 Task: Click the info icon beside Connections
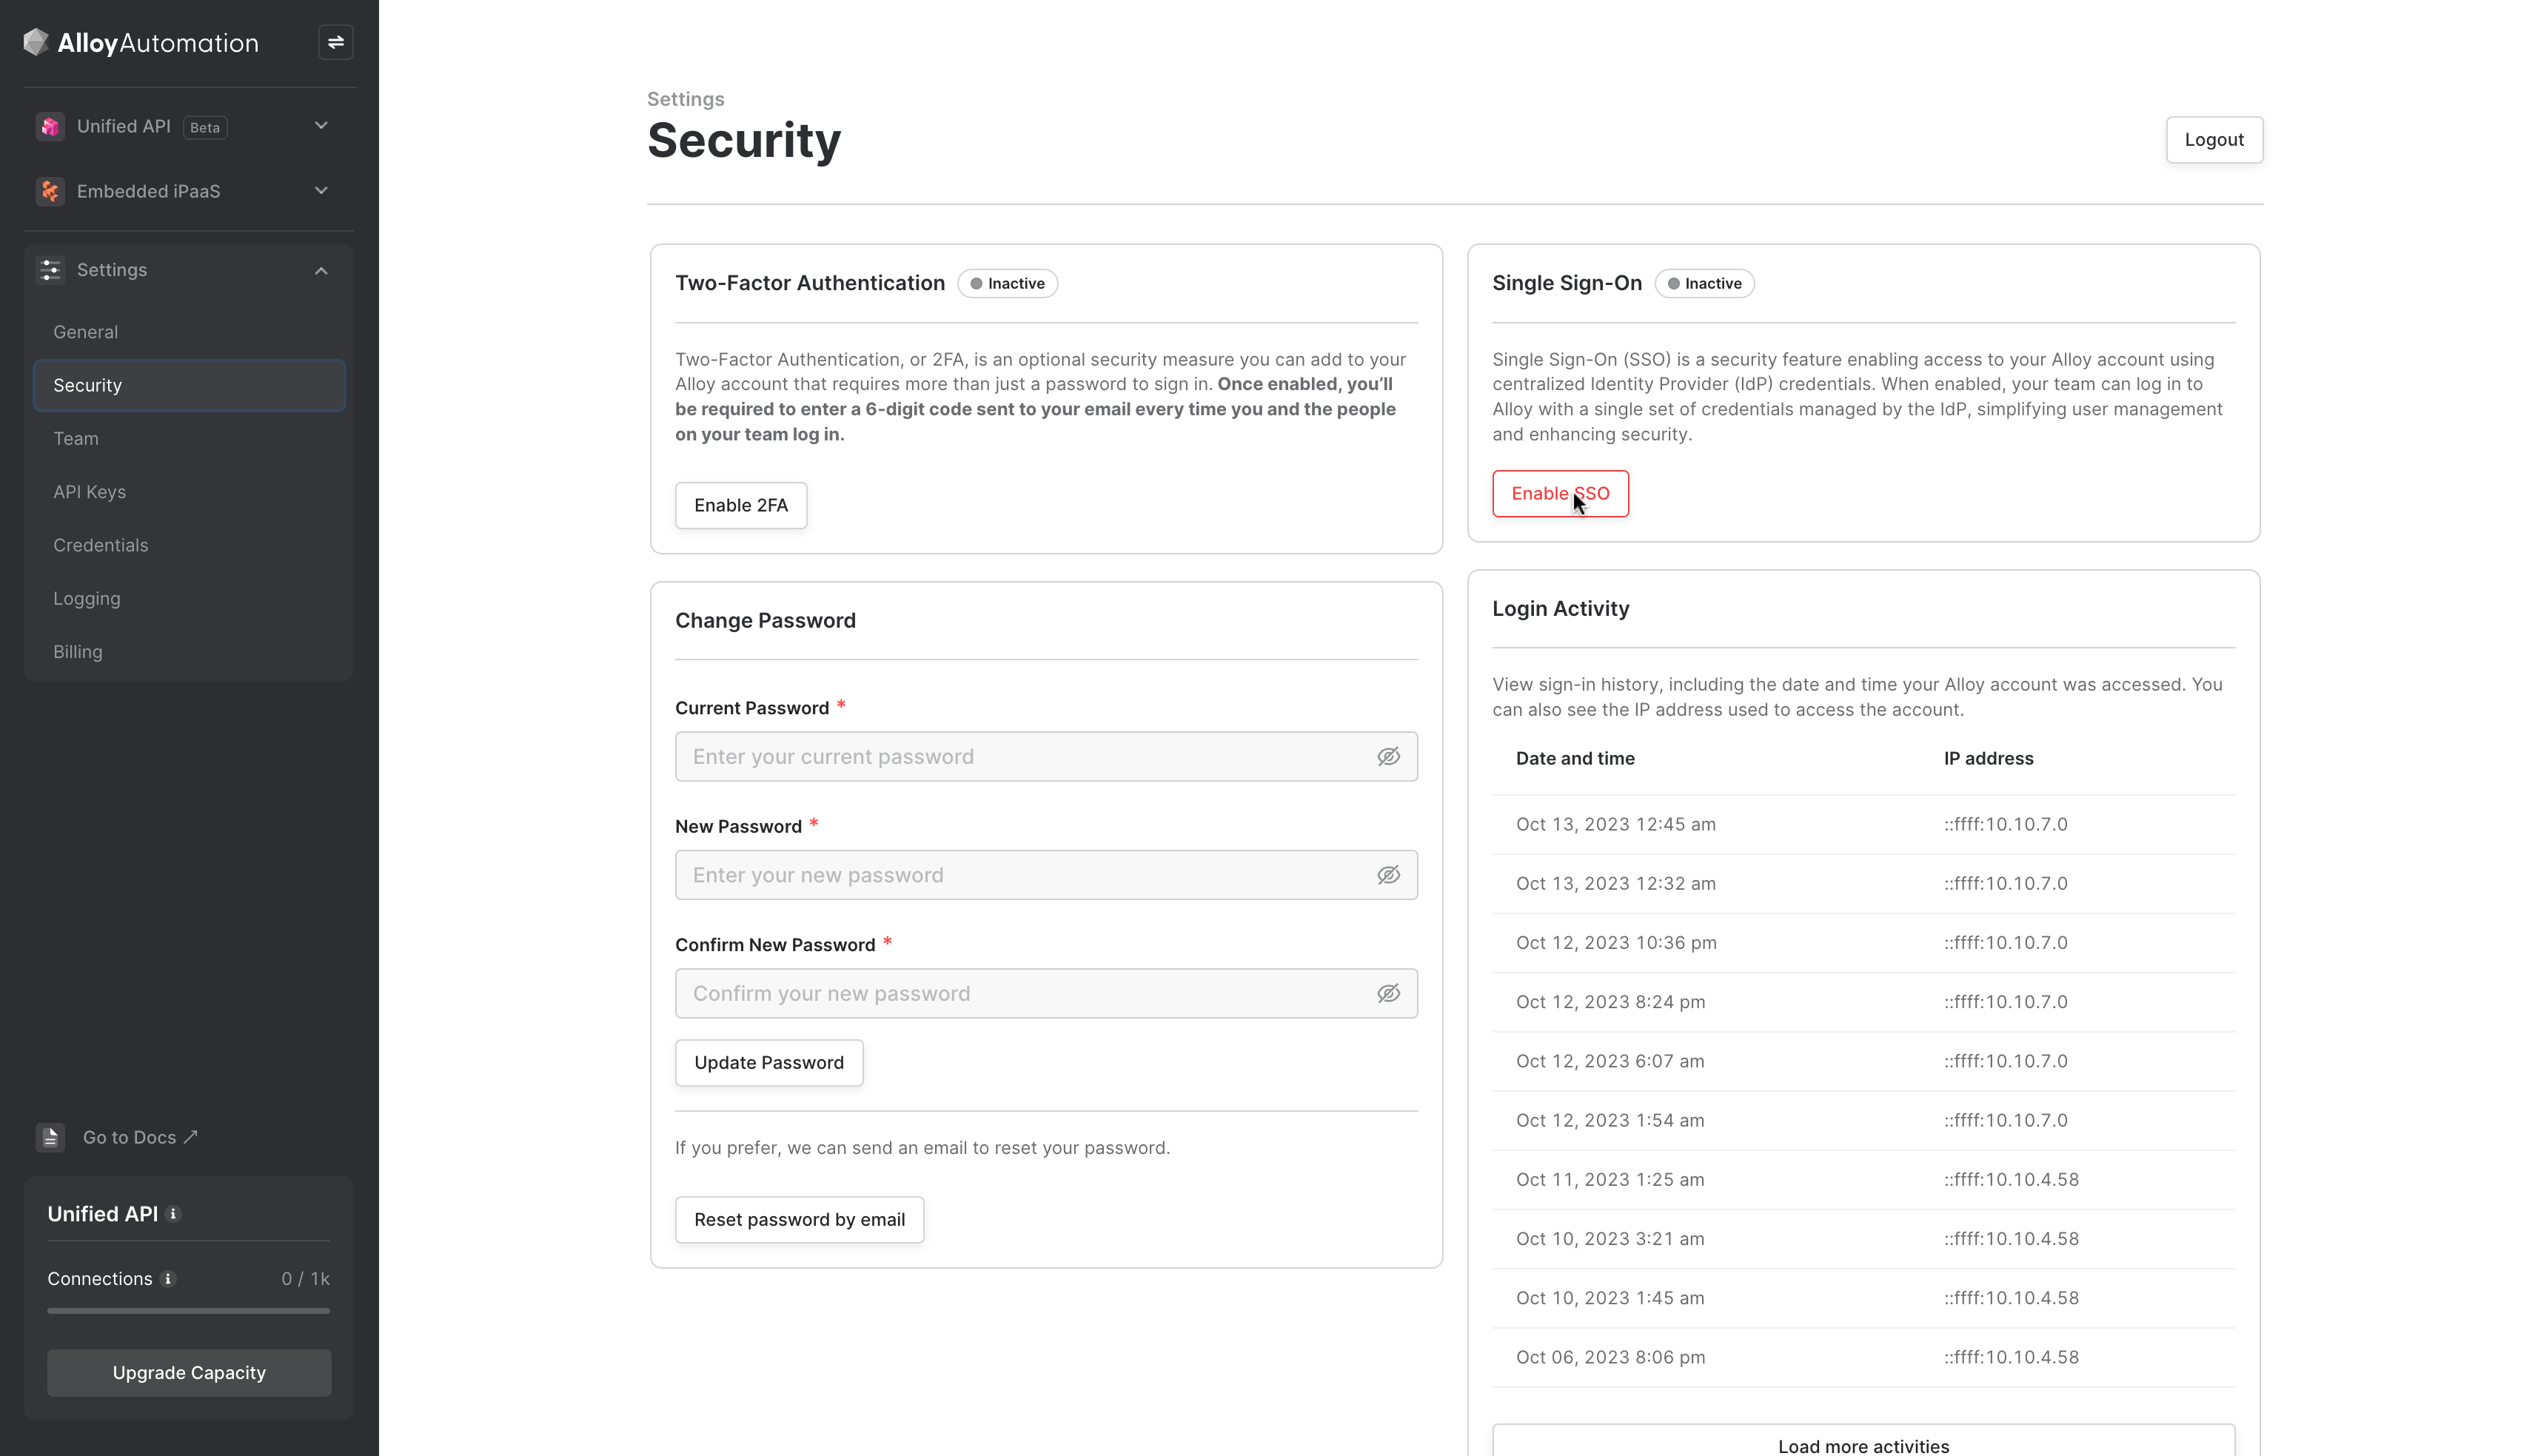click(x=168, y=1279)
